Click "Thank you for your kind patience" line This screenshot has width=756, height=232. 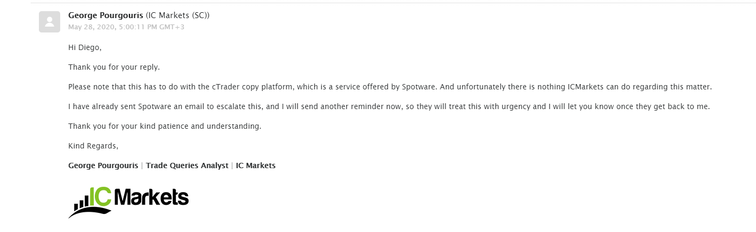[165, 126]
